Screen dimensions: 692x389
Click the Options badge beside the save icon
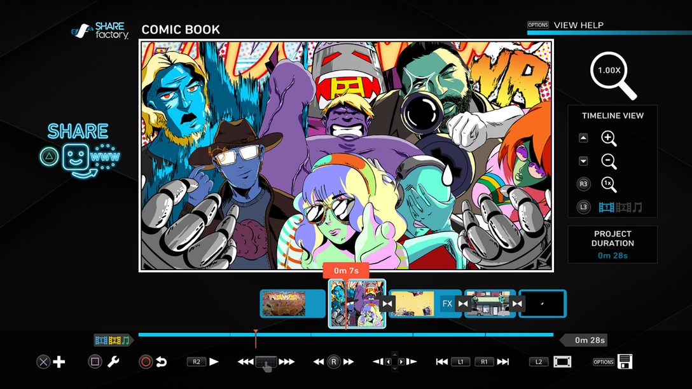[604, 362]
